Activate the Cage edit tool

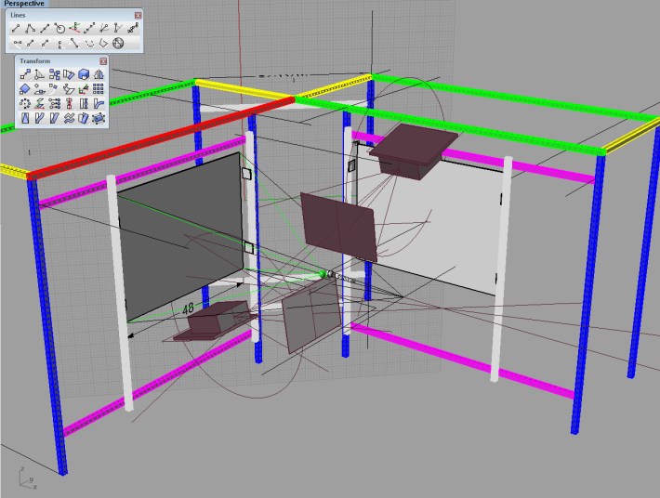pyautogui.click(x=99, y=119)
